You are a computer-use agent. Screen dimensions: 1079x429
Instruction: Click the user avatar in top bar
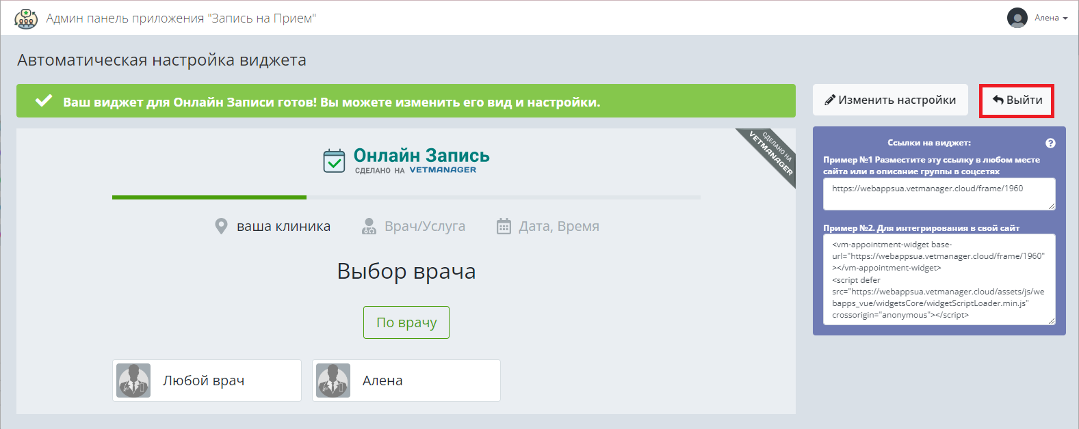1017,18
